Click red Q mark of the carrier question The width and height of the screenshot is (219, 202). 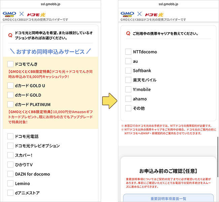[x=128, y=34]
